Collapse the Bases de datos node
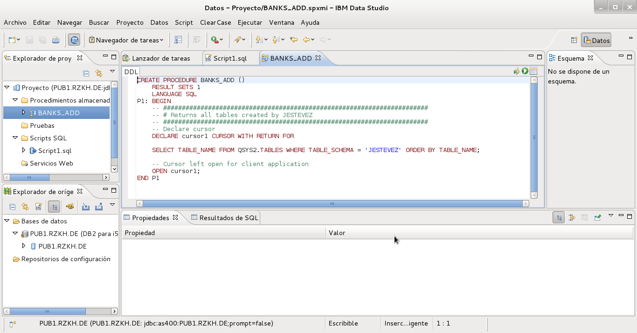This screenshot has width=637, height=333. pyautogui.click(x=7, y=221)
